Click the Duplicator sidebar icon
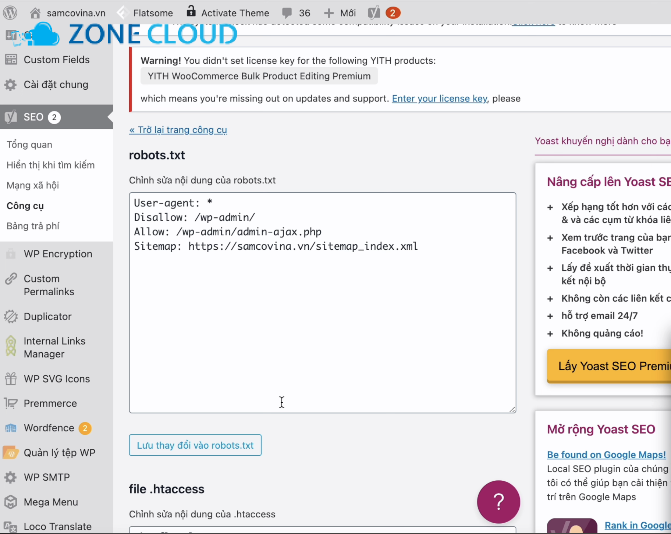Viewport: 671px width, 534px height. click(11, 316)
